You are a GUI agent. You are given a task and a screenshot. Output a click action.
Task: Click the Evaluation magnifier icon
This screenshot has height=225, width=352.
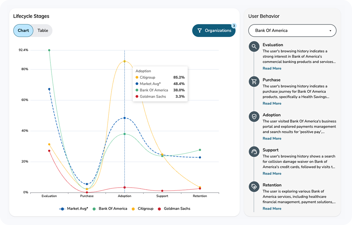tap(254, 47)
